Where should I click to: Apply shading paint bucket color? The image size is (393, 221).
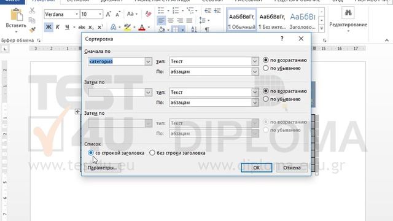[161, 29]
